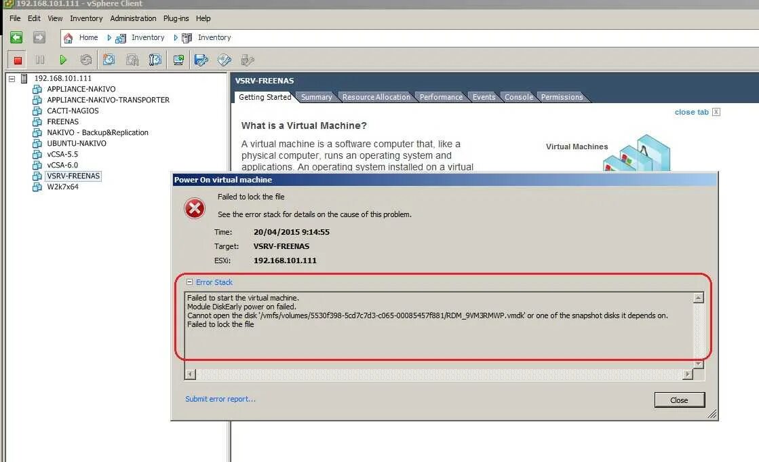759x462 pixels.
Task: Switch to the Resource Allocation tab
Action: click(376, 97)
